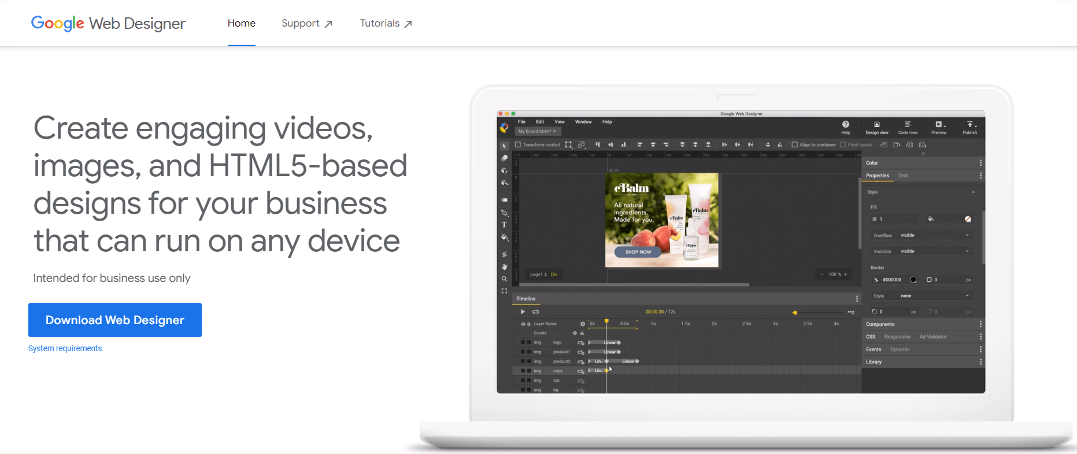This screenshot has height=454, width=1077.
Task: Click the align top edges icon
Action: coord(598,144)
